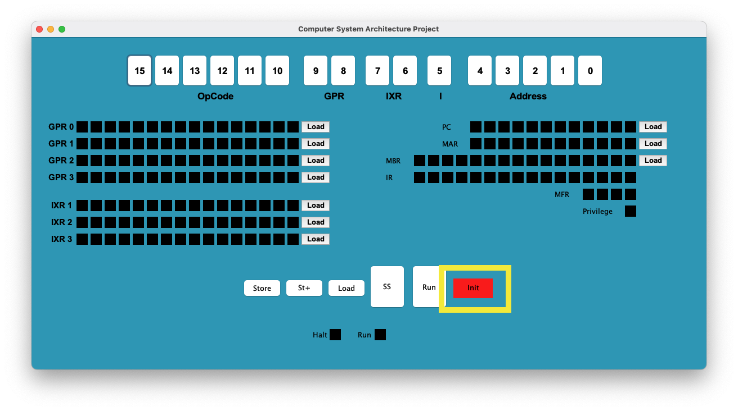Screen dimensions: 738x411
Task: Toggle IXR bit switch 7
Action: tap(377, 71)
